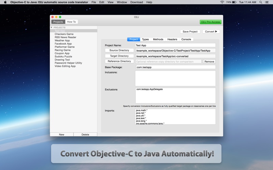273x170 pixels.
Task: Select Video Editing App project
Action: [73, 66]
